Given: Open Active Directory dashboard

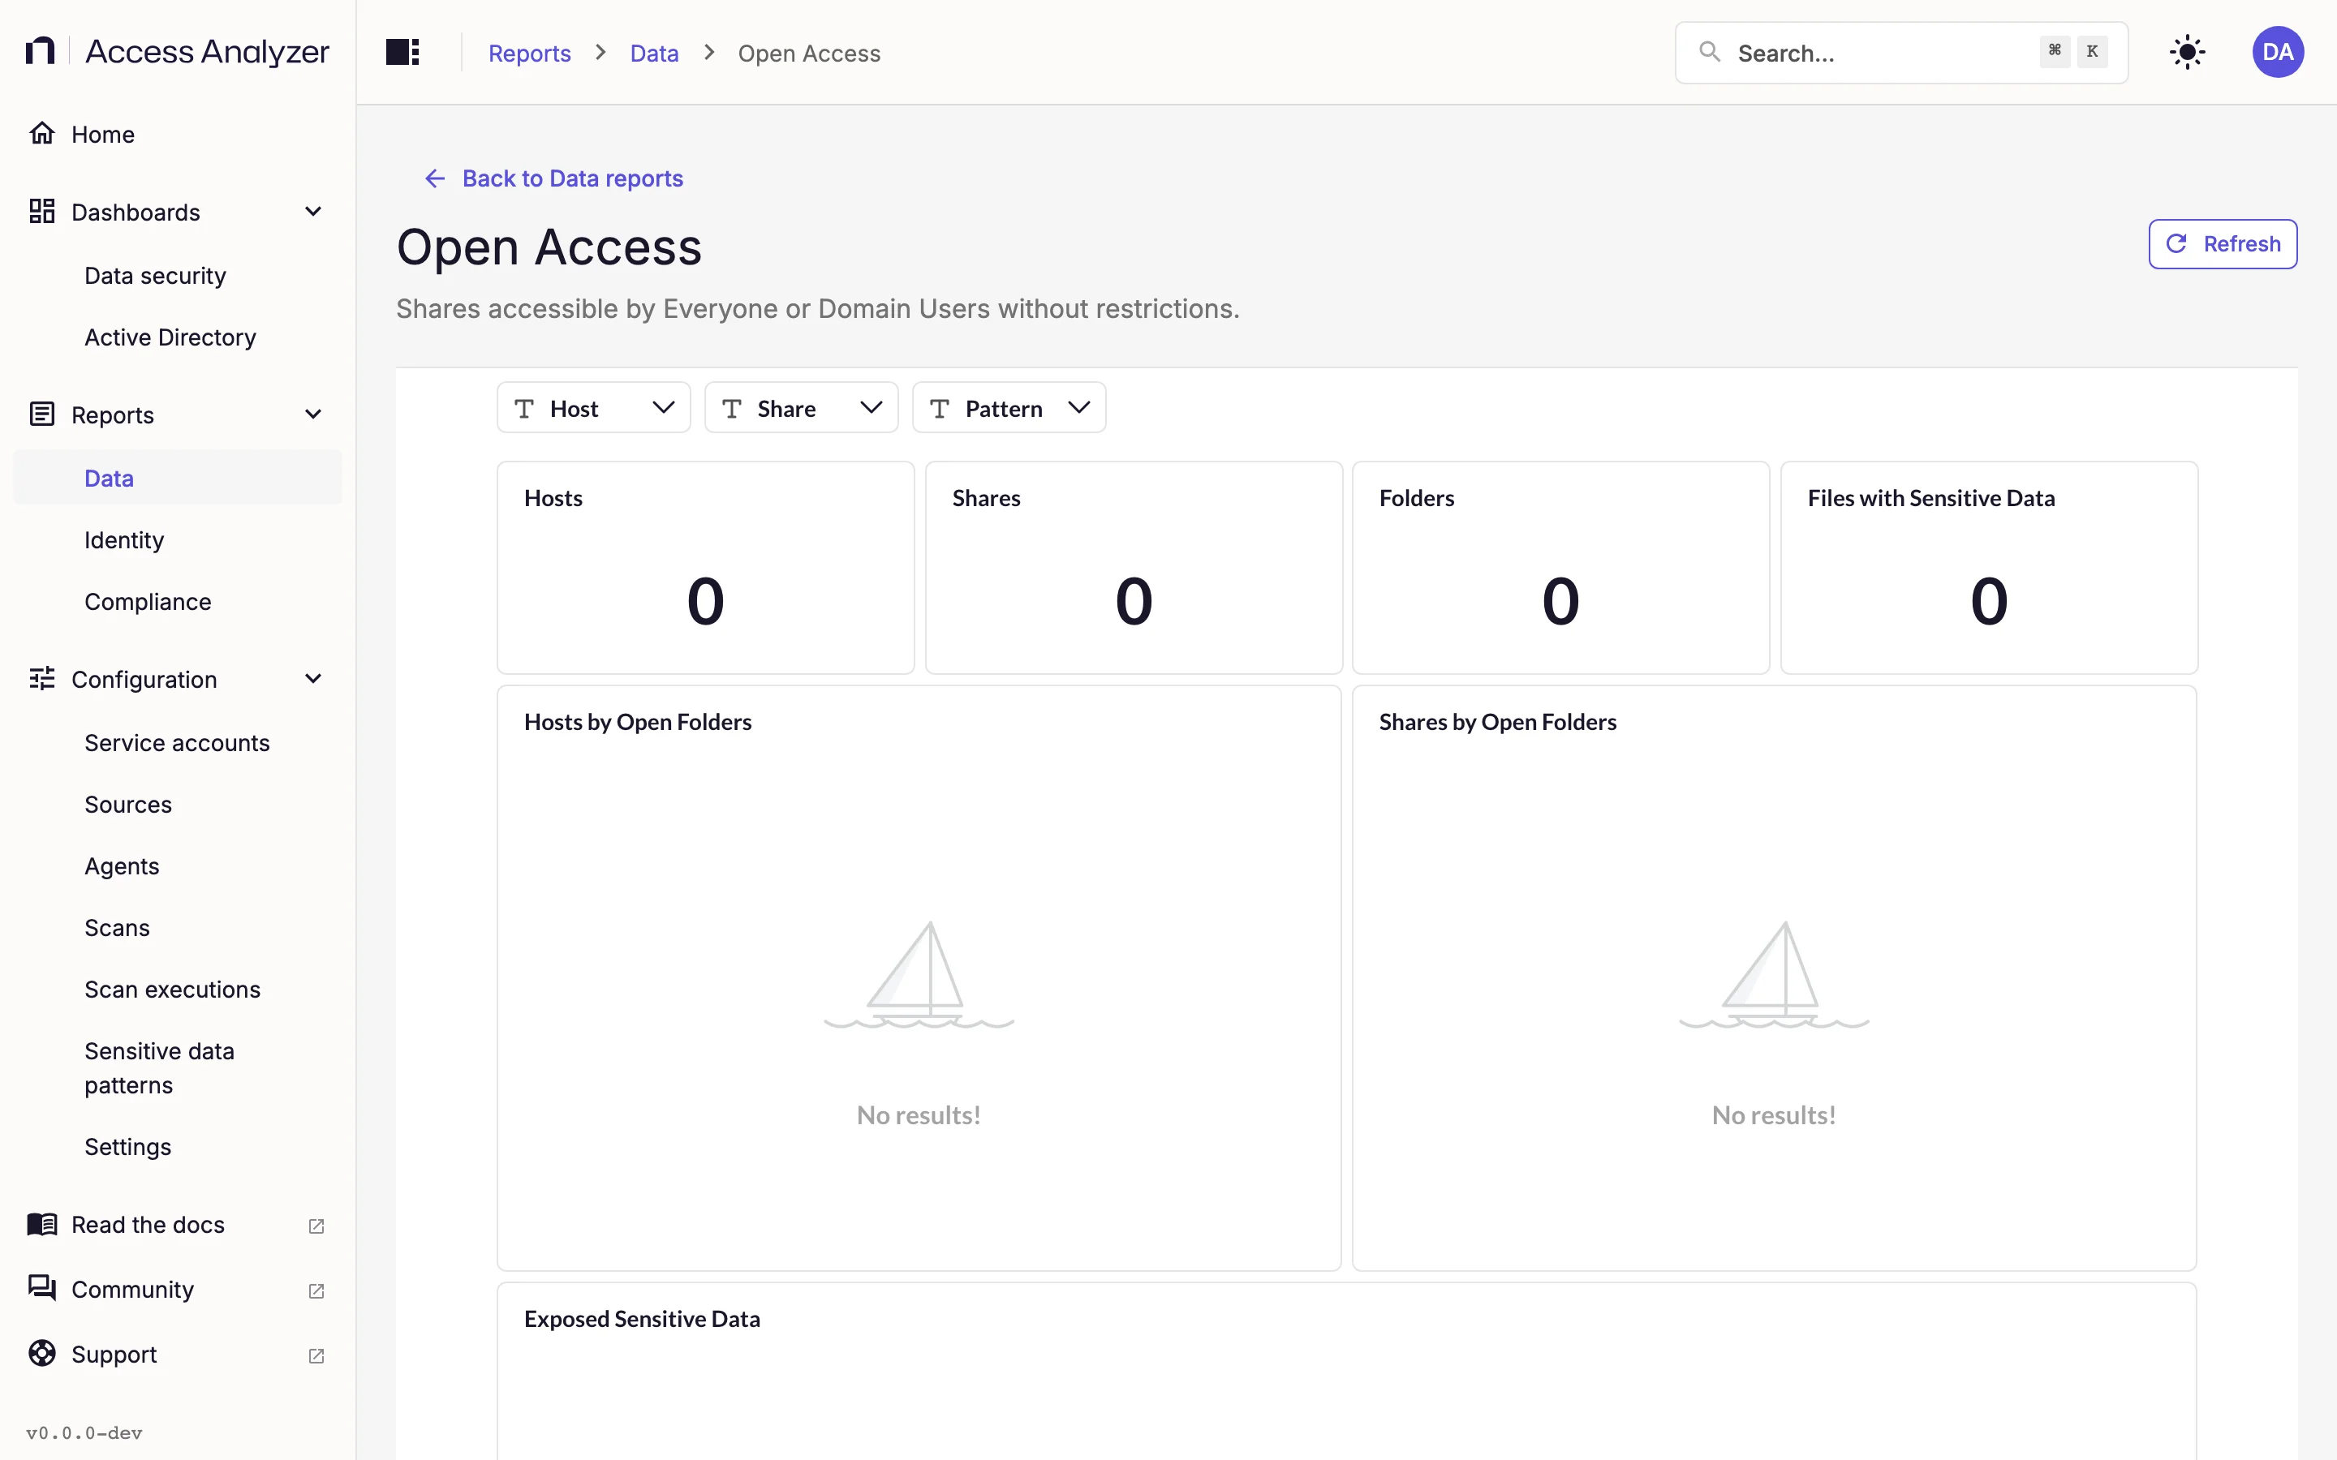Looking at the screenshot, I should click(178, 337).
